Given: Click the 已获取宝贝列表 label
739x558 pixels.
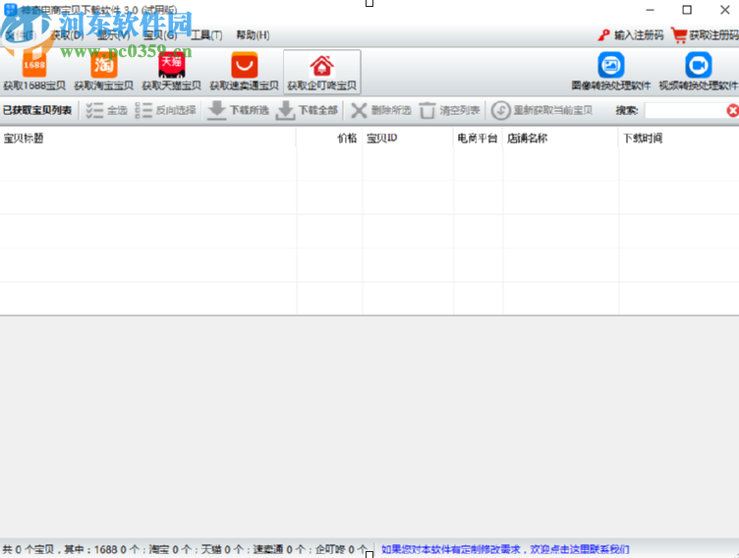Looking at the screenshot, I should coord(37,110).
